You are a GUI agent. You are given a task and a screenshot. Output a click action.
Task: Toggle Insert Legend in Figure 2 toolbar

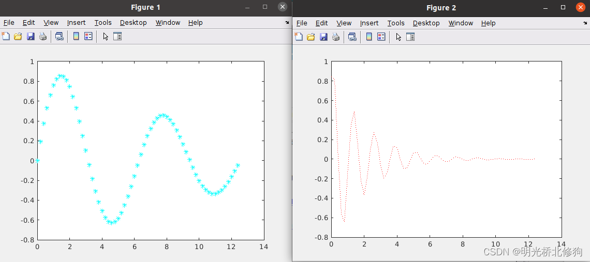click(x=381, y=37)
